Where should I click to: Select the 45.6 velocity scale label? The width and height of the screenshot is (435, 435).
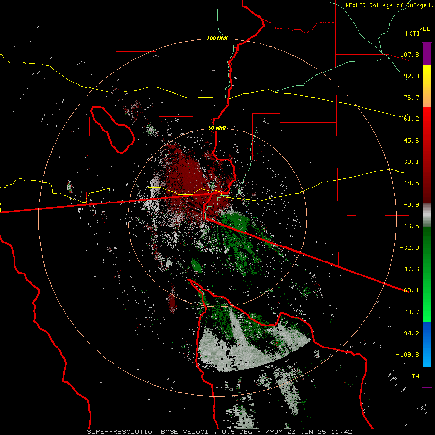tap(412, 140)
